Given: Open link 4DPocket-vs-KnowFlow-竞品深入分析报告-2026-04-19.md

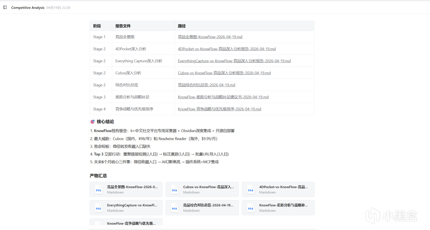Looking at the screenshot, I should (x=227, y=49).
